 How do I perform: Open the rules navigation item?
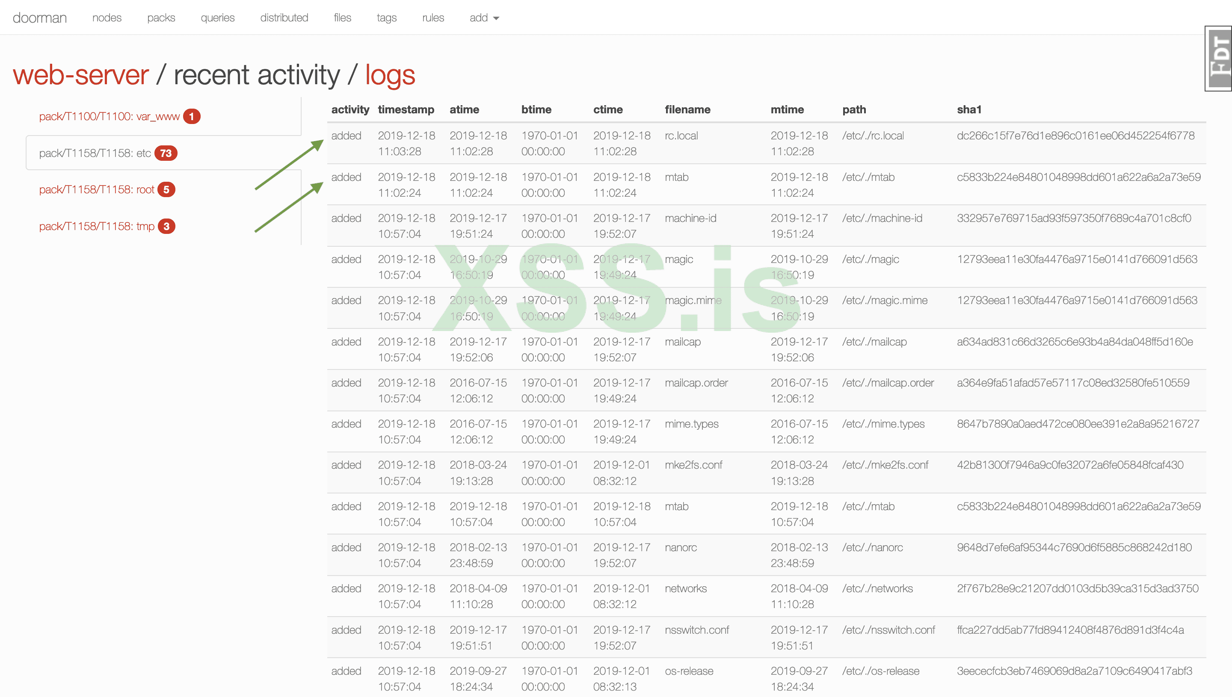point(433,18)
